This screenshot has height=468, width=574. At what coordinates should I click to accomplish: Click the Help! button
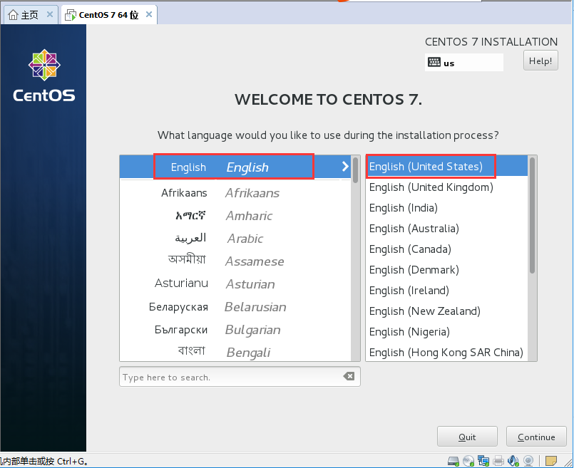(x=540, y=61)
